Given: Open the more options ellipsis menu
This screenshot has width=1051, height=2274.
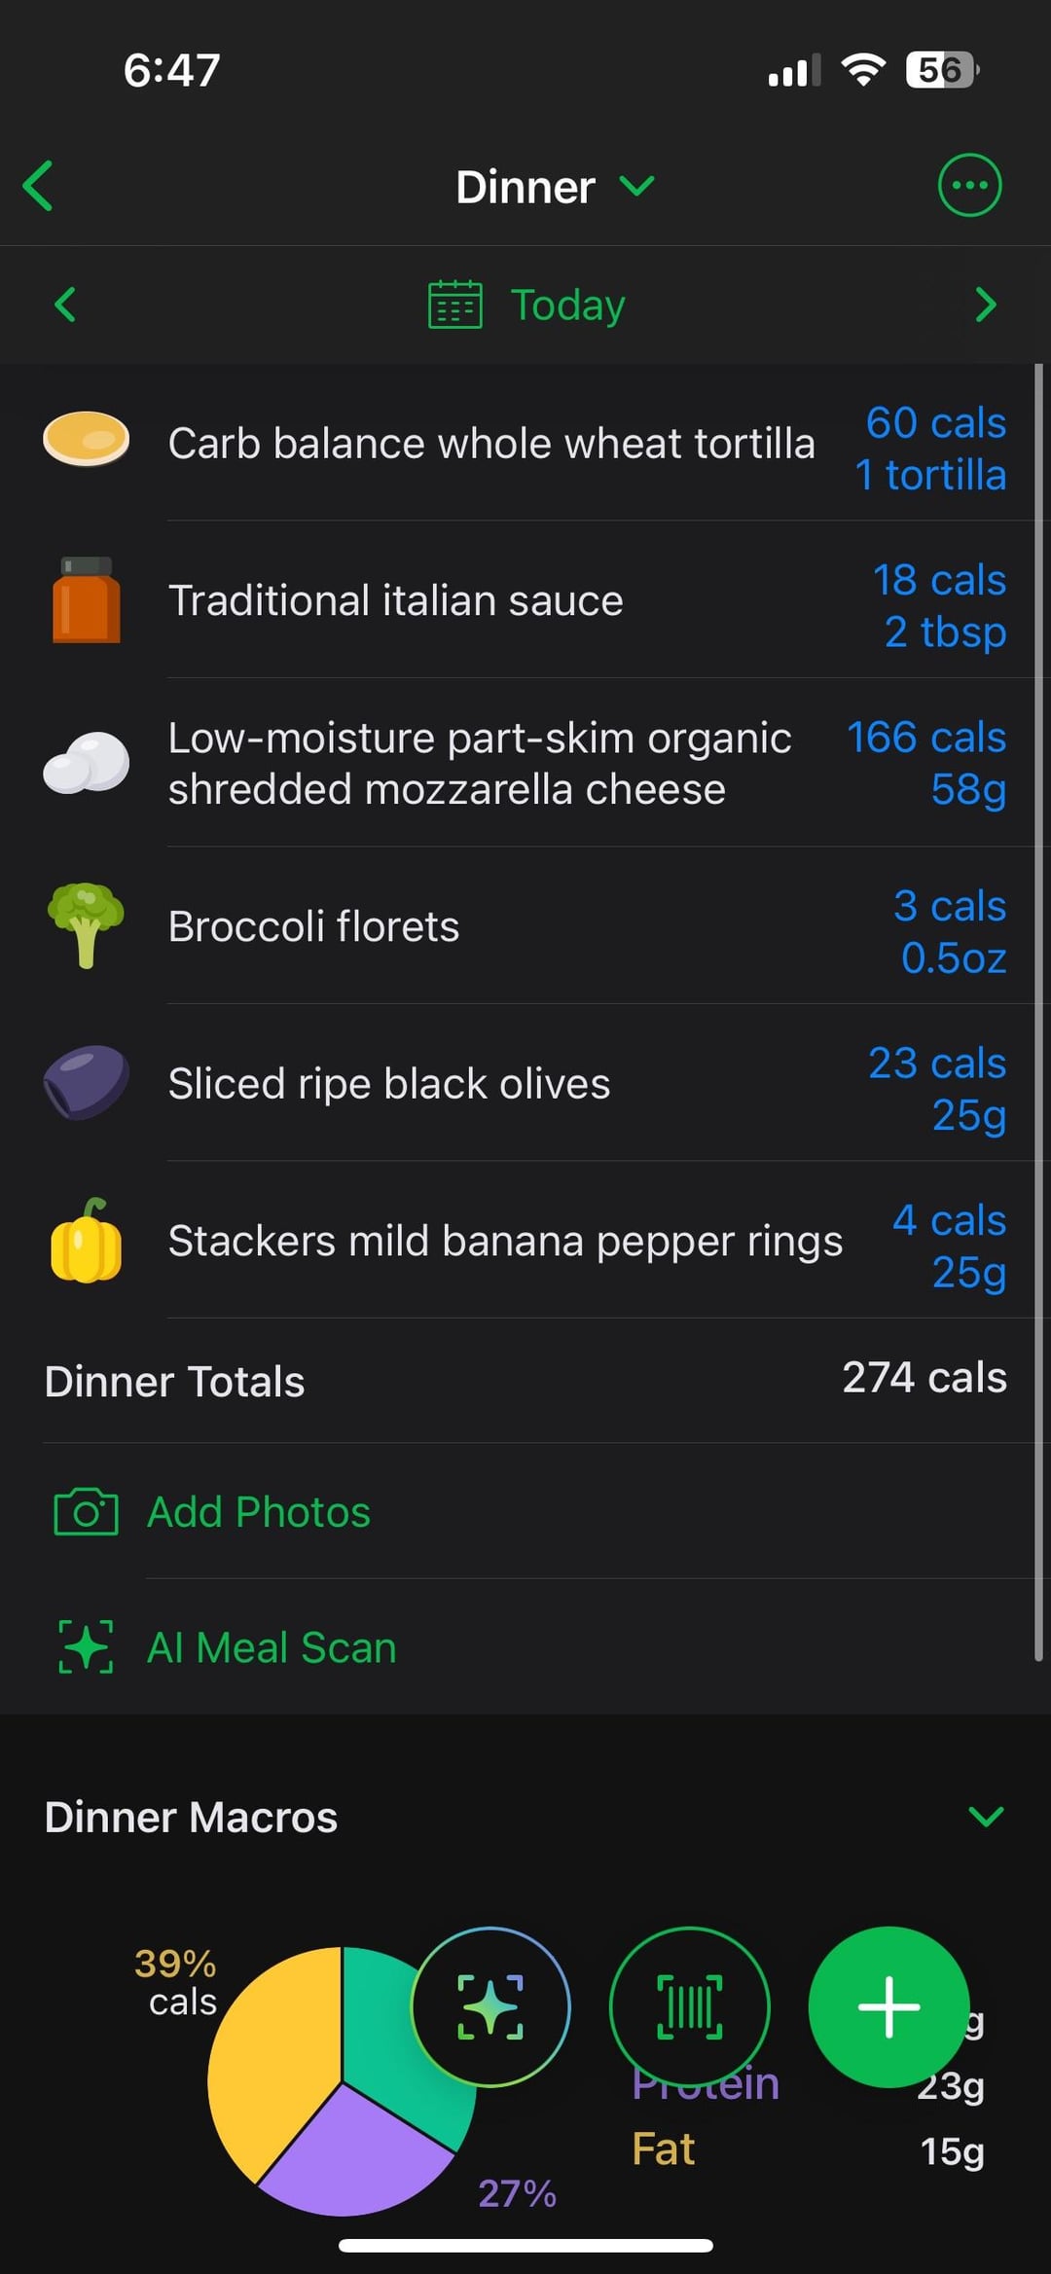Looking at the screenshot, I should [x=968, y=185].
